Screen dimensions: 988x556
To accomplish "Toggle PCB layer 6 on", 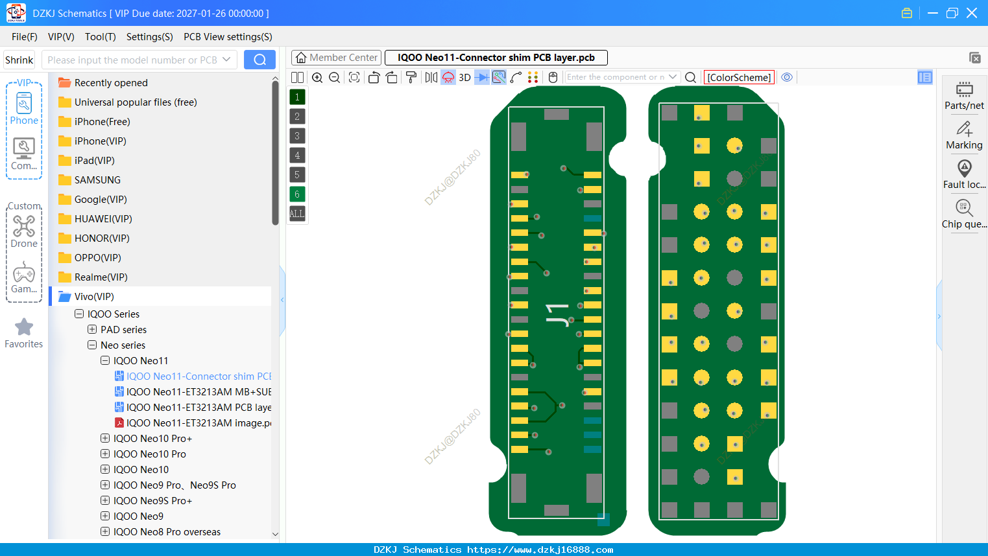I will pyautogui.click(x=297, y=194).
